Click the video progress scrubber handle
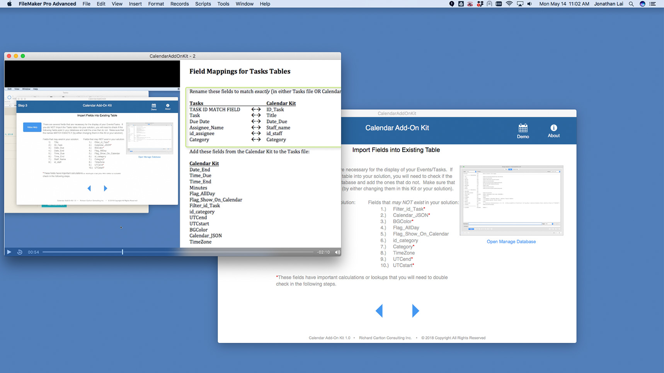The image size is (664, 373). tap(123, 252)
